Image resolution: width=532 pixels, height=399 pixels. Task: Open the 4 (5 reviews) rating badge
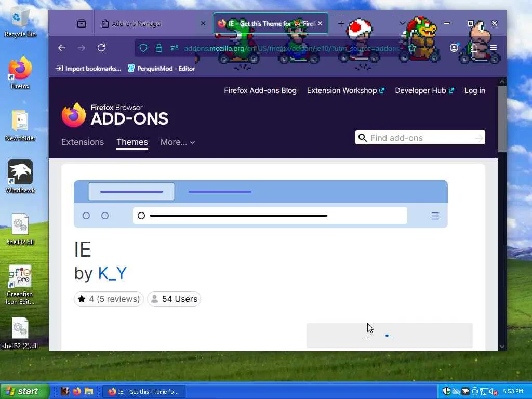pyautogui.click(x=109, y=299)
